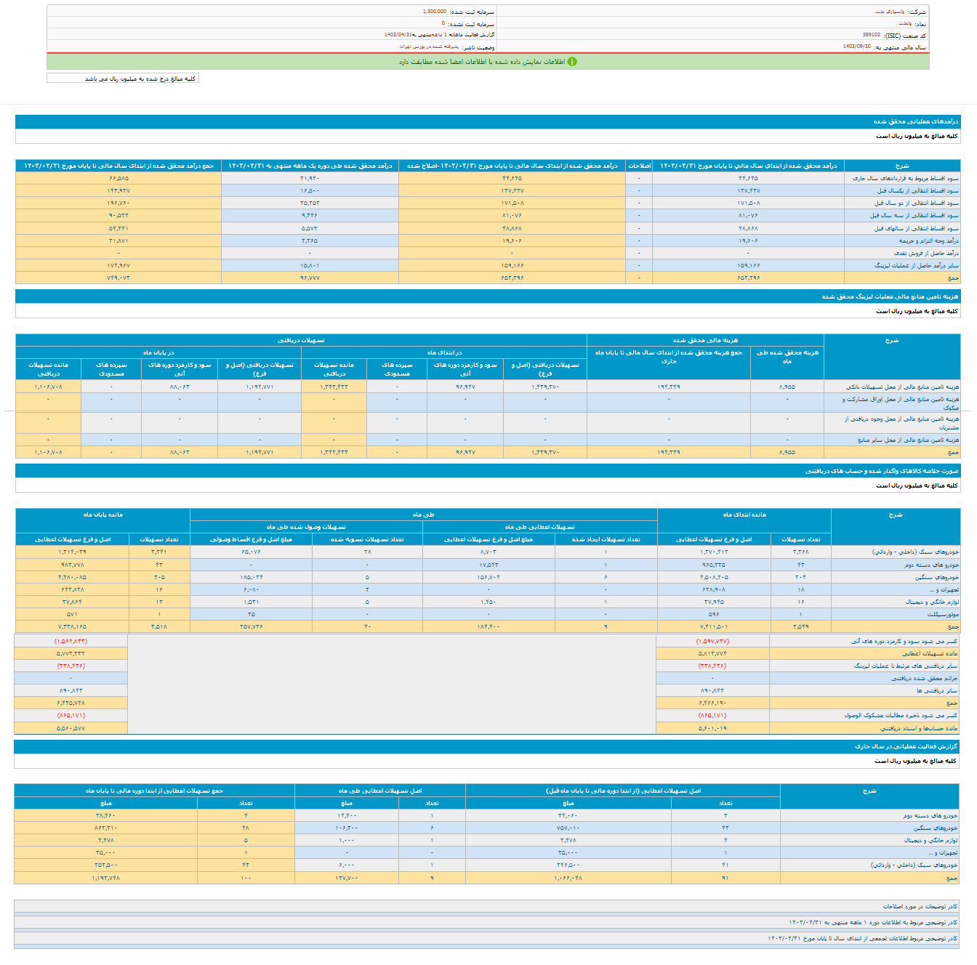
Task: Select the هزینه تامین منابع مالی عملیات لیزینگ section header
Action: [x=890, y=296]
